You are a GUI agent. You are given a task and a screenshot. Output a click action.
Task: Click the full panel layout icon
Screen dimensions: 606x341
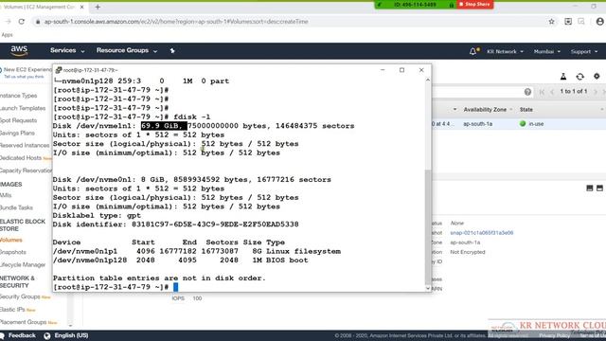click(x=599, y=188)
